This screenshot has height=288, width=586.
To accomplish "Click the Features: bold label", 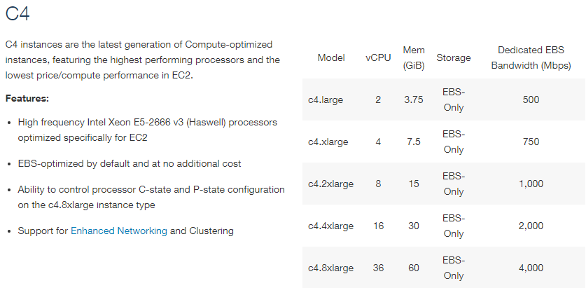I will 27,99.
